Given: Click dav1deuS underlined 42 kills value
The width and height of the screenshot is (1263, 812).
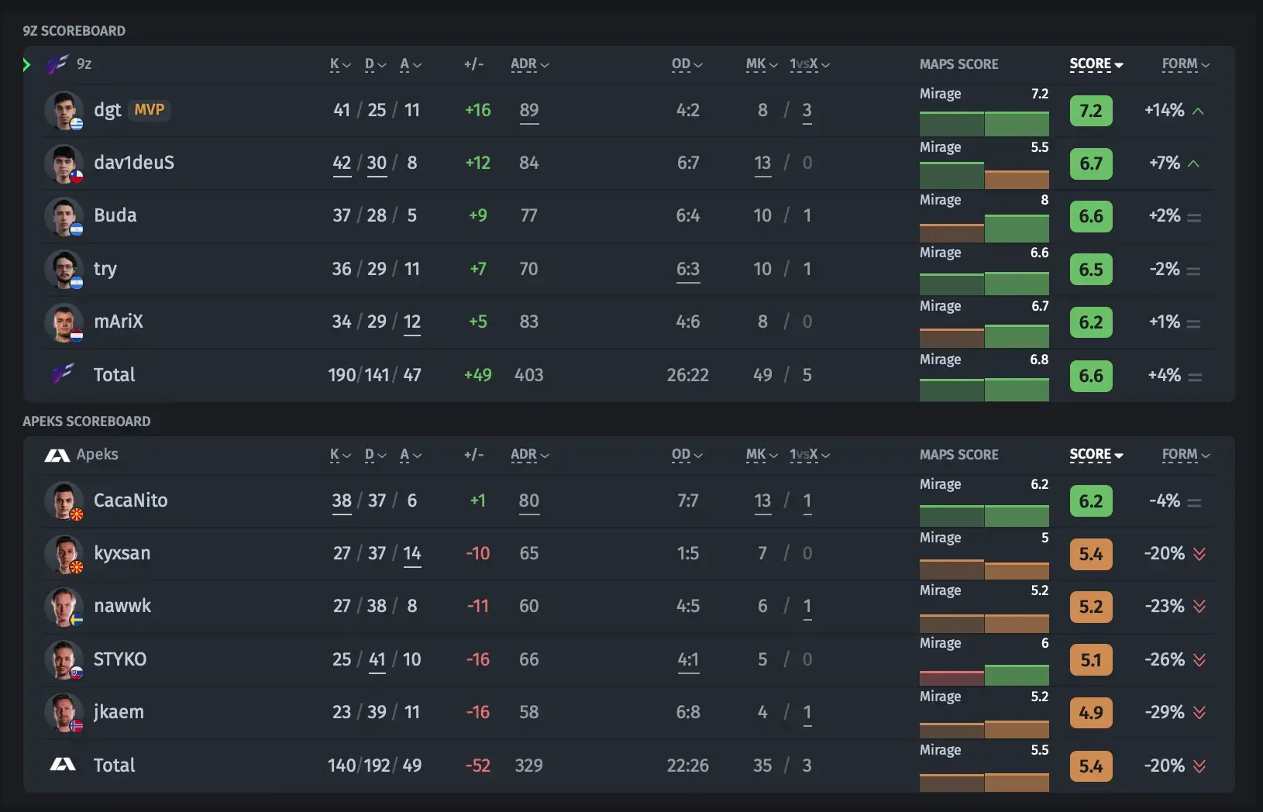Looking at the screenshot, I should click(x=342, y=163).
